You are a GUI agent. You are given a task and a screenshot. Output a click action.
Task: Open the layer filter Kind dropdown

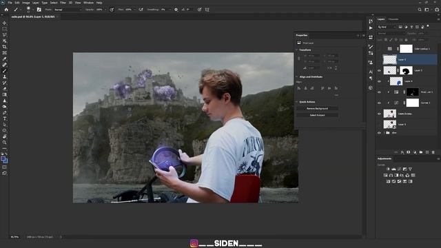[387, 27]
